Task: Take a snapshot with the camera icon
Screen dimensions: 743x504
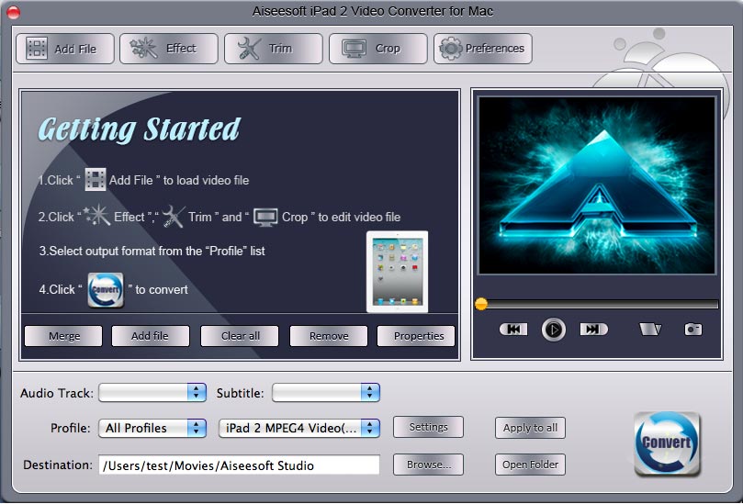Action: pos(692,330)
